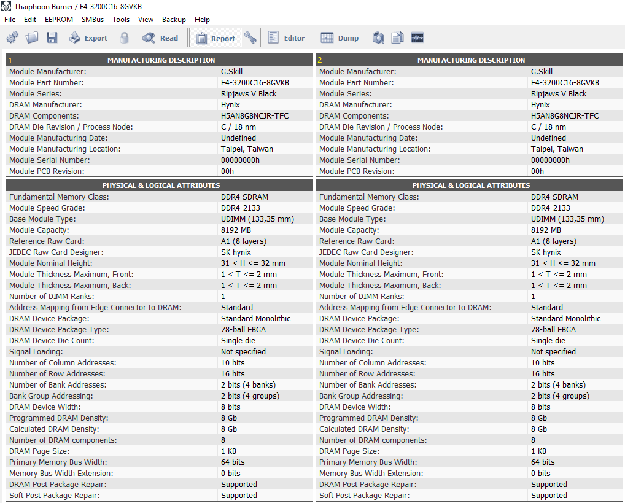Screen dimensions: 625x503
Task: Click module 1 G.Skill manufacturer value
Action: click(x=231, y=72)
